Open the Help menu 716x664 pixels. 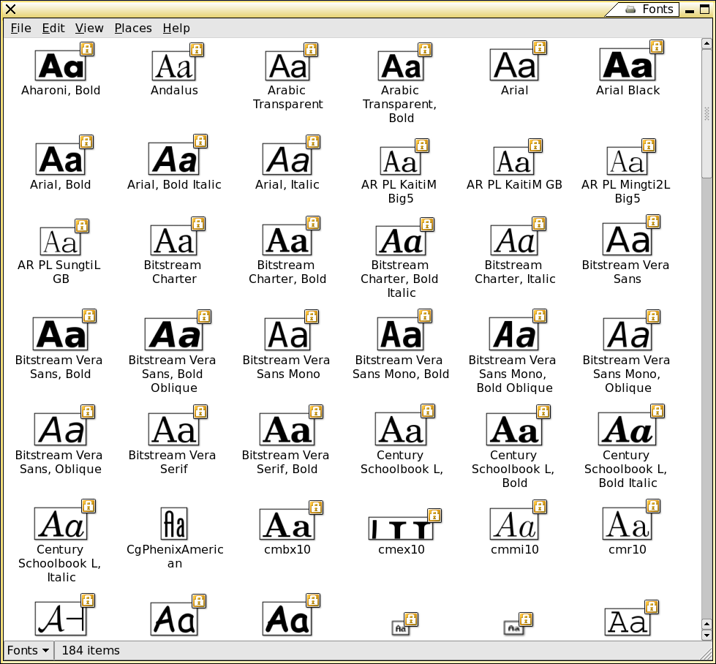(176, 29)
